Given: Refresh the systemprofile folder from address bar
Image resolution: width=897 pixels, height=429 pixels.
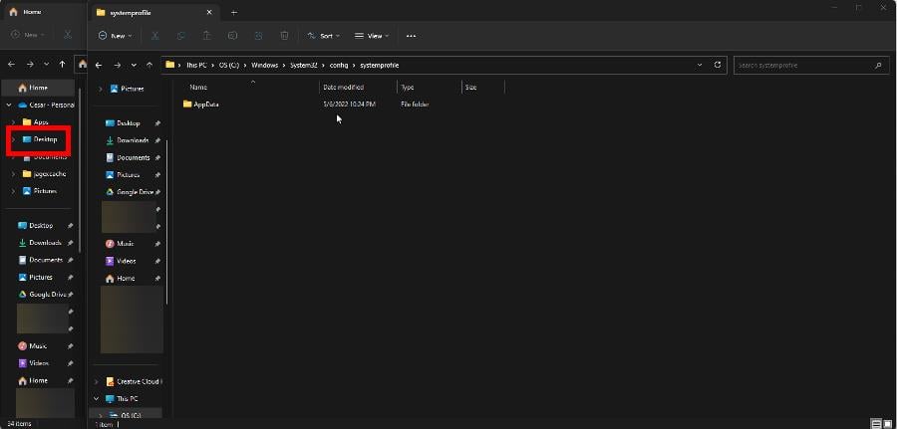Looking at the screenshot, I should point(718,65).
